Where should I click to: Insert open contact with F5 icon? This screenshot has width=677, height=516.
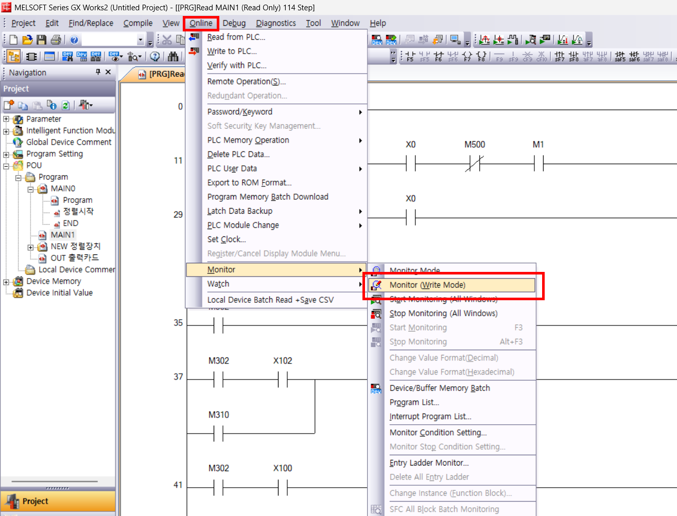pyautogui.click(x=410, y=56)
